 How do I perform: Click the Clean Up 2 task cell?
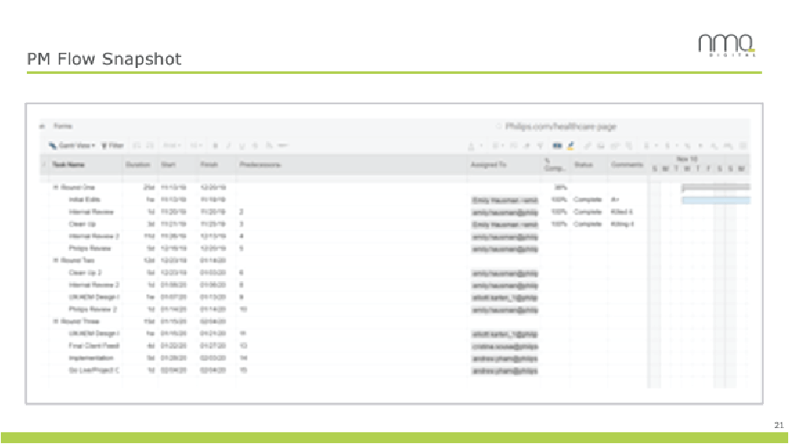click(85, 272)
